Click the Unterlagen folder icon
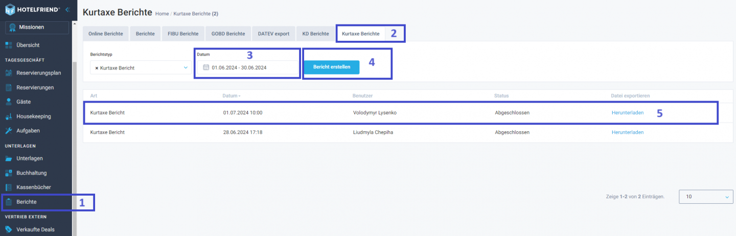The image size is (736, 236). point(9,158)
